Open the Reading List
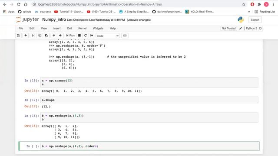This screenshot has width=278, height=156. coord(265,12)
